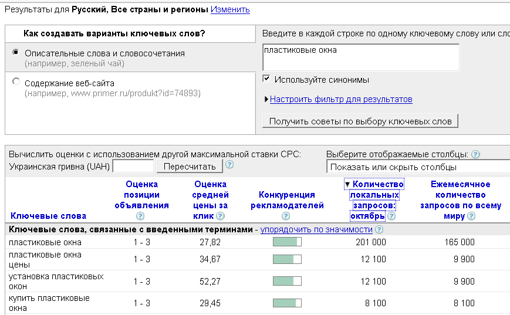Click help icon beside Количество локальных запросов: октябрь
This screenshot has height=315, width=510.
click(x=391, y=216)
